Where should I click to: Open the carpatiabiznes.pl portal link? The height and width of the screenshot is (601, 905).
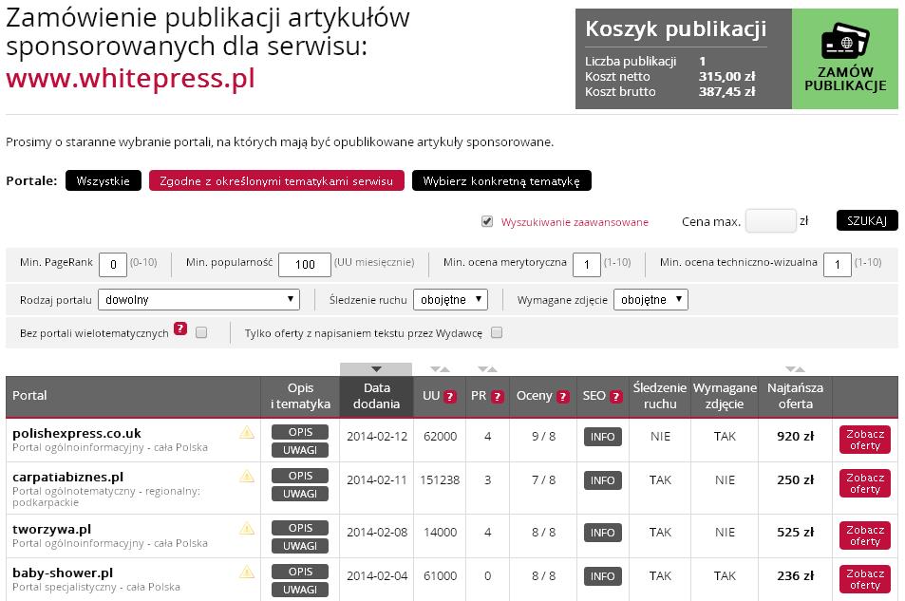click(x=68, y=477)
